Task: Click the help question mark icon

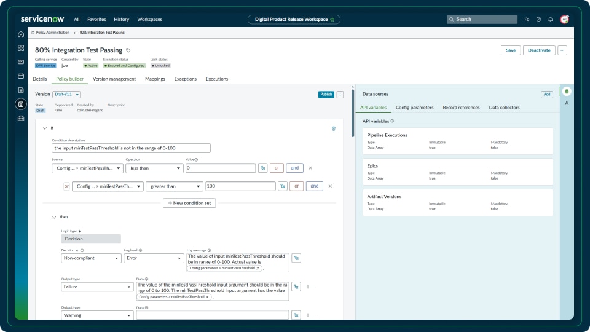Action: coord(538,19)
